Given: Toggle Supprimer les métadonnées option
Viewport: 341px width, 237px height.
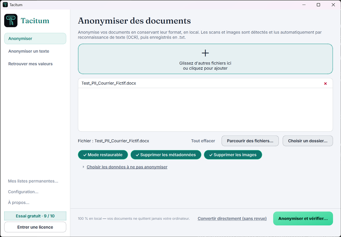Looking at the screenshot, I should pos(166,155).
